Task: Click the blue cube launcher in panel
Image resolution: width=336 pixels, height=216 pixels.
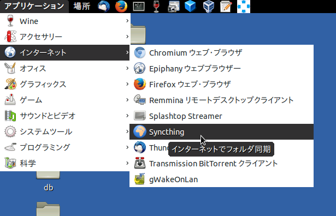Action: (190, 6)
